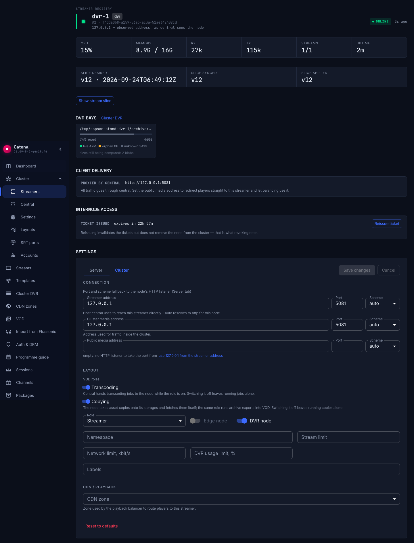The image size is (414, 543).
Task: Click the Programme guide calendar icon
Action: pyautogui.click(x=9, y=357)
